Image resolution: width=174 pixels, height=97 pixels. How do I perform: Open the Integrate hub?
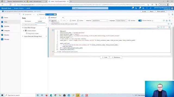pos(5,30)
